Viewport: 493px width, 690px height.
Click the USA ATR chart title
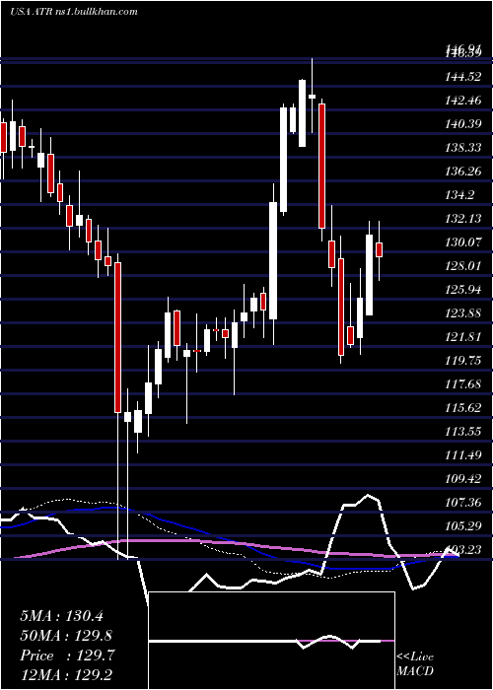click(x=74, y=11)
